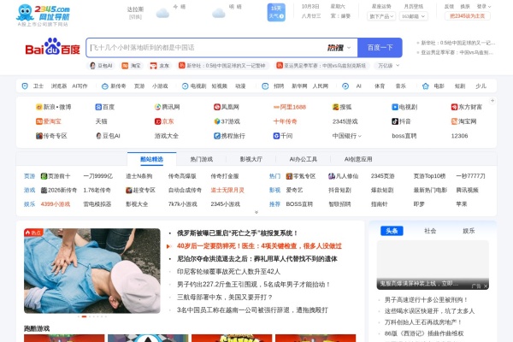Click the 豆包AI shortcut under search box
This screenshot has height=342, width=513.
pos(101,66)
